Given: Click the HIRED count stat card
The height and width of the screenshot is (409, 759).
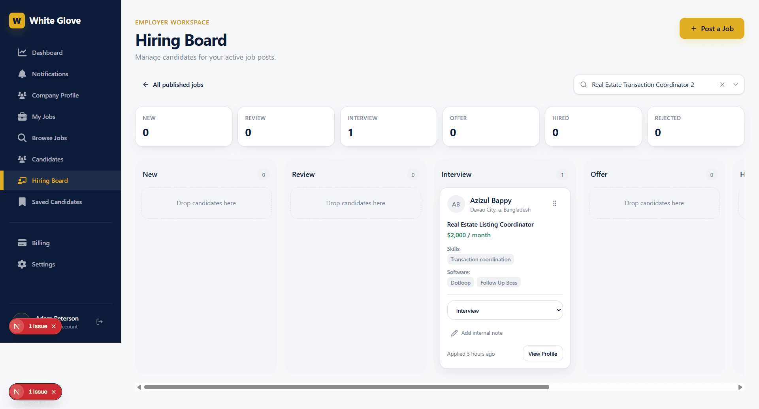Looking at the screenshot, I should [593, 126].
